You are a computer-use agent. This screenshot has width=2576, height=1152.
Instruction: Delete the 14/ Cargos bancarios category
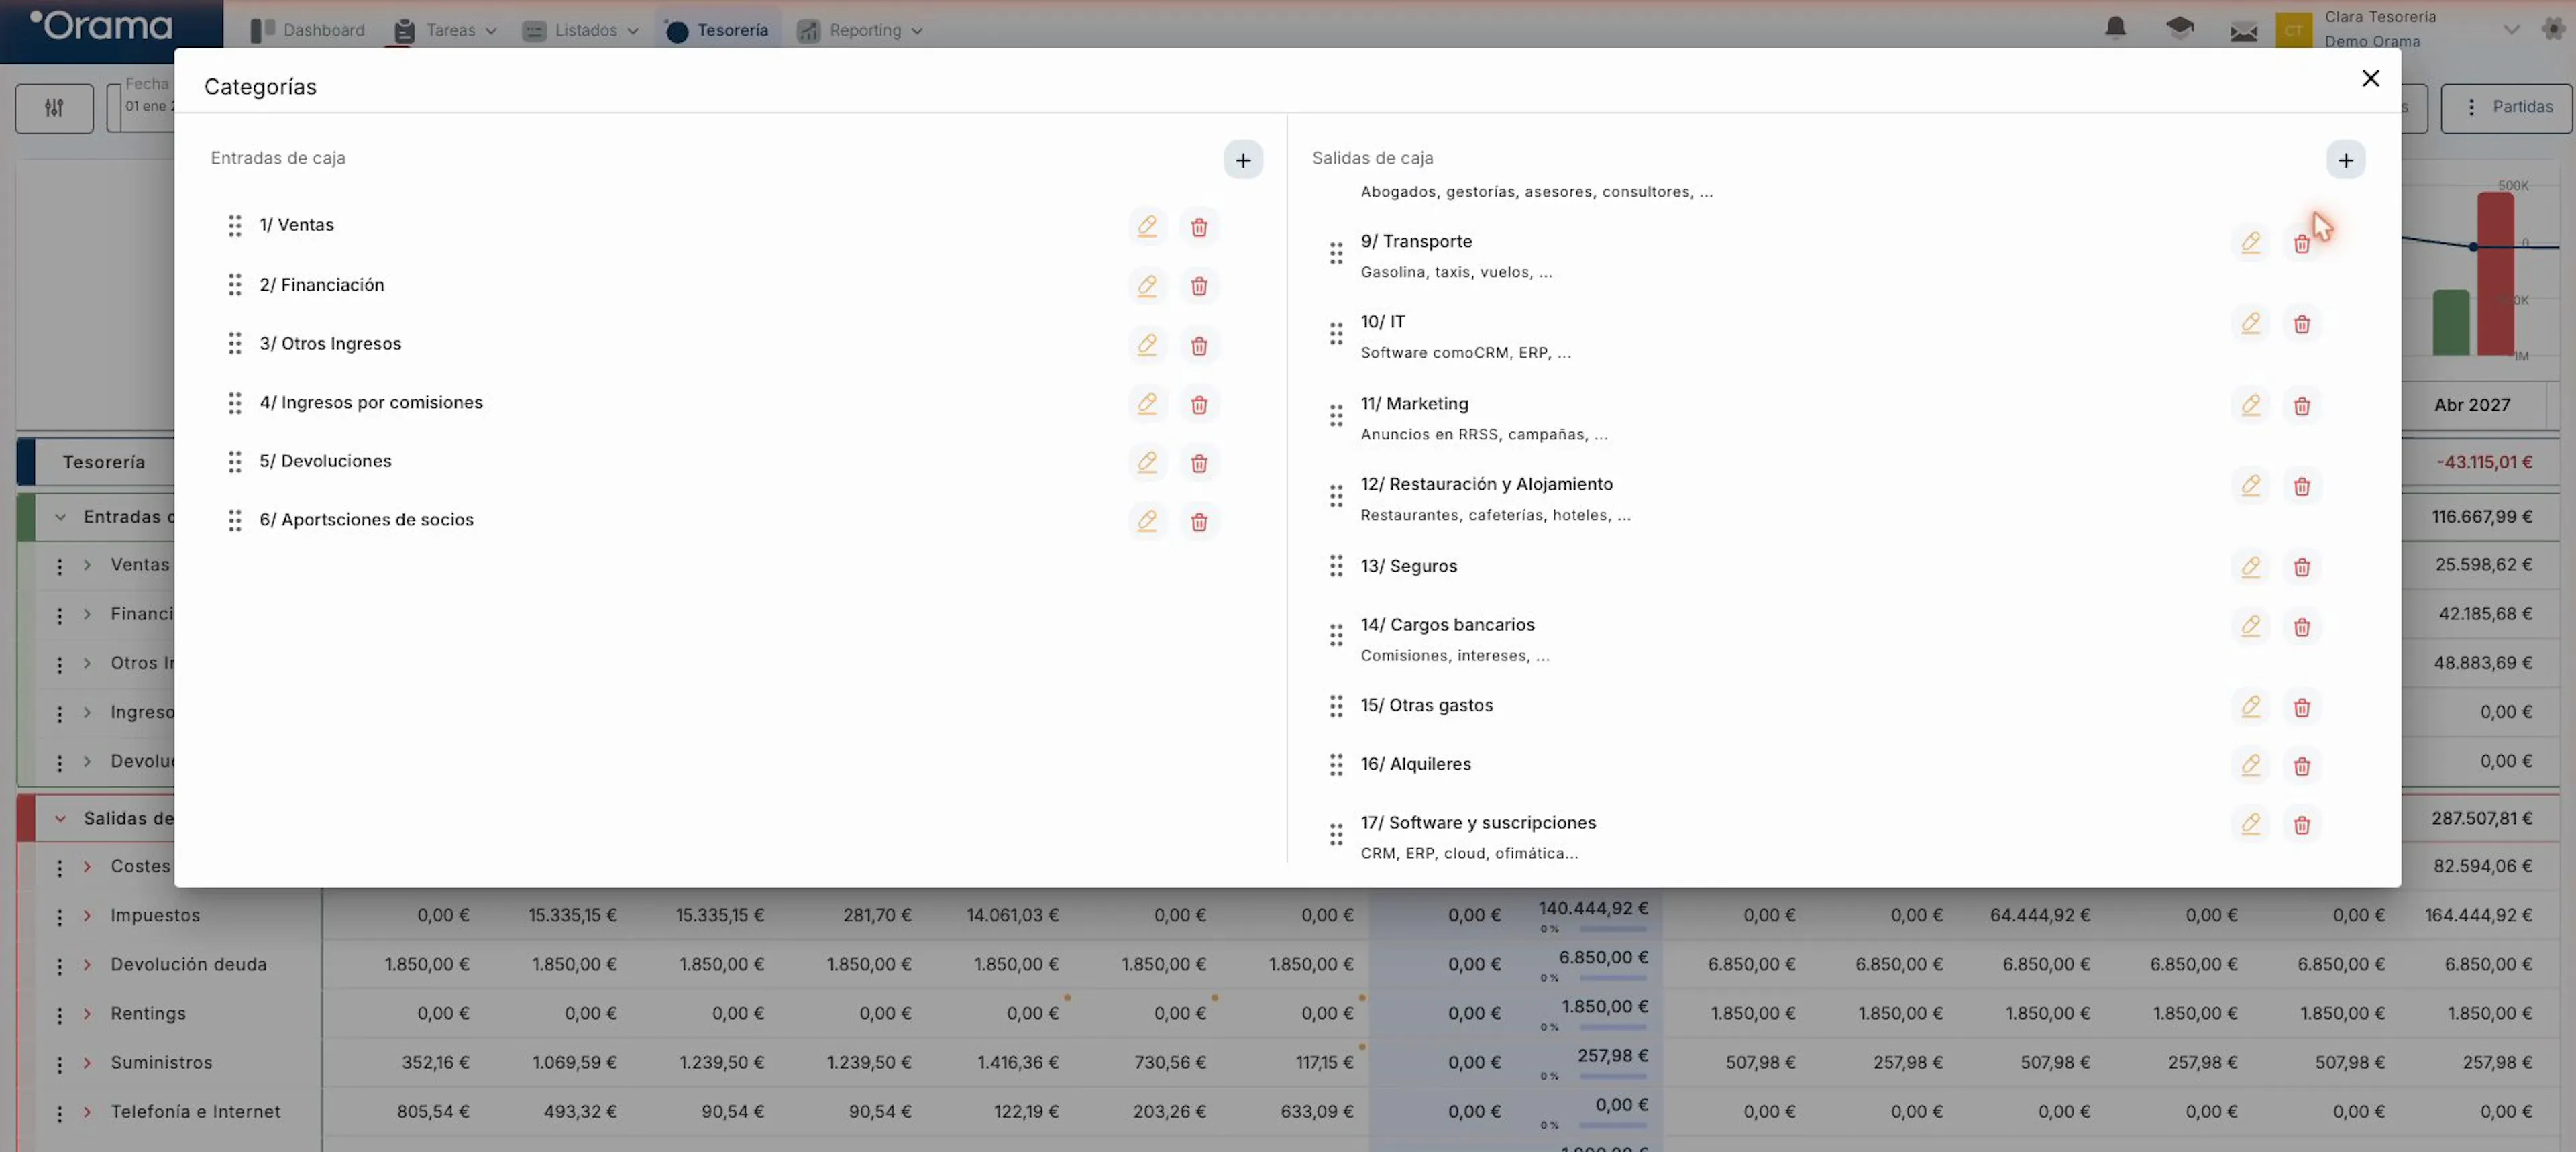pos(2302,627)
